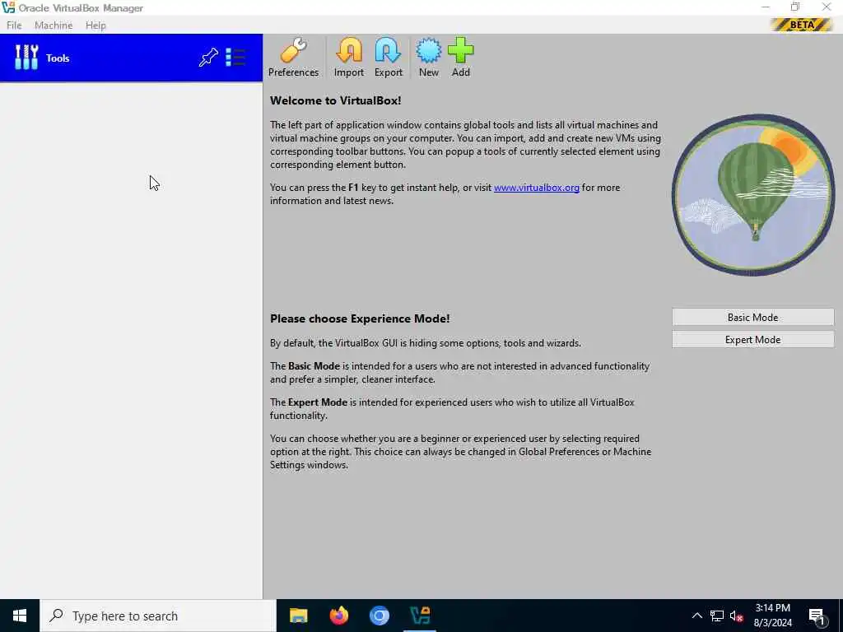The image size is (843, 632).
Task: Click the BETA badge
Action: tap(801, 25)
